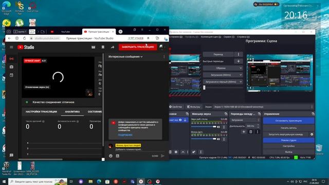Image resolution: width=329 pixels, height=185 pixels.
Task: Mute Mic/Aux speaker icon
Action: (218, 139)
